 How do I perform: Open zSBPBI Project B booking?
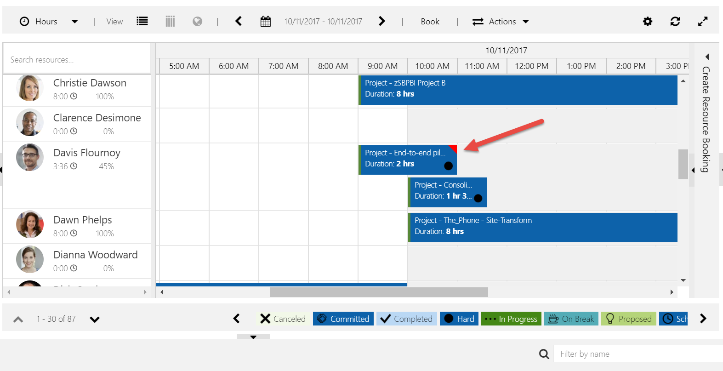[518, 90]
